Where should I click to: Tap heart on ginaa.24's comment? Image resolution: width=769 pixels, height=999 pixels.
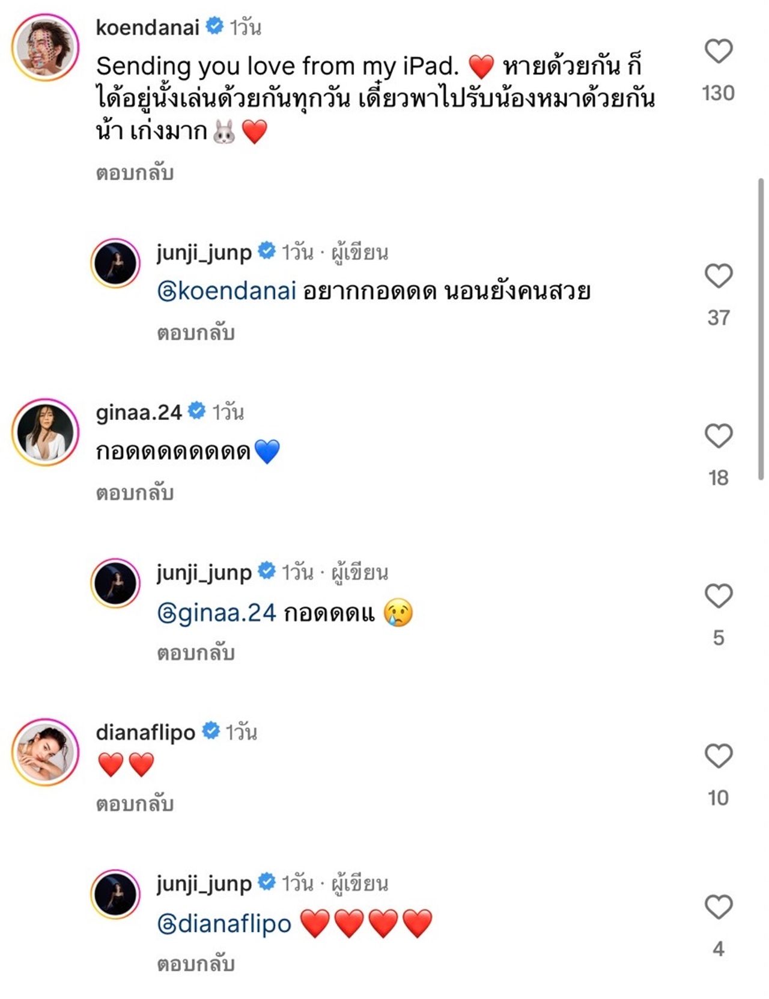pos(718,436)
